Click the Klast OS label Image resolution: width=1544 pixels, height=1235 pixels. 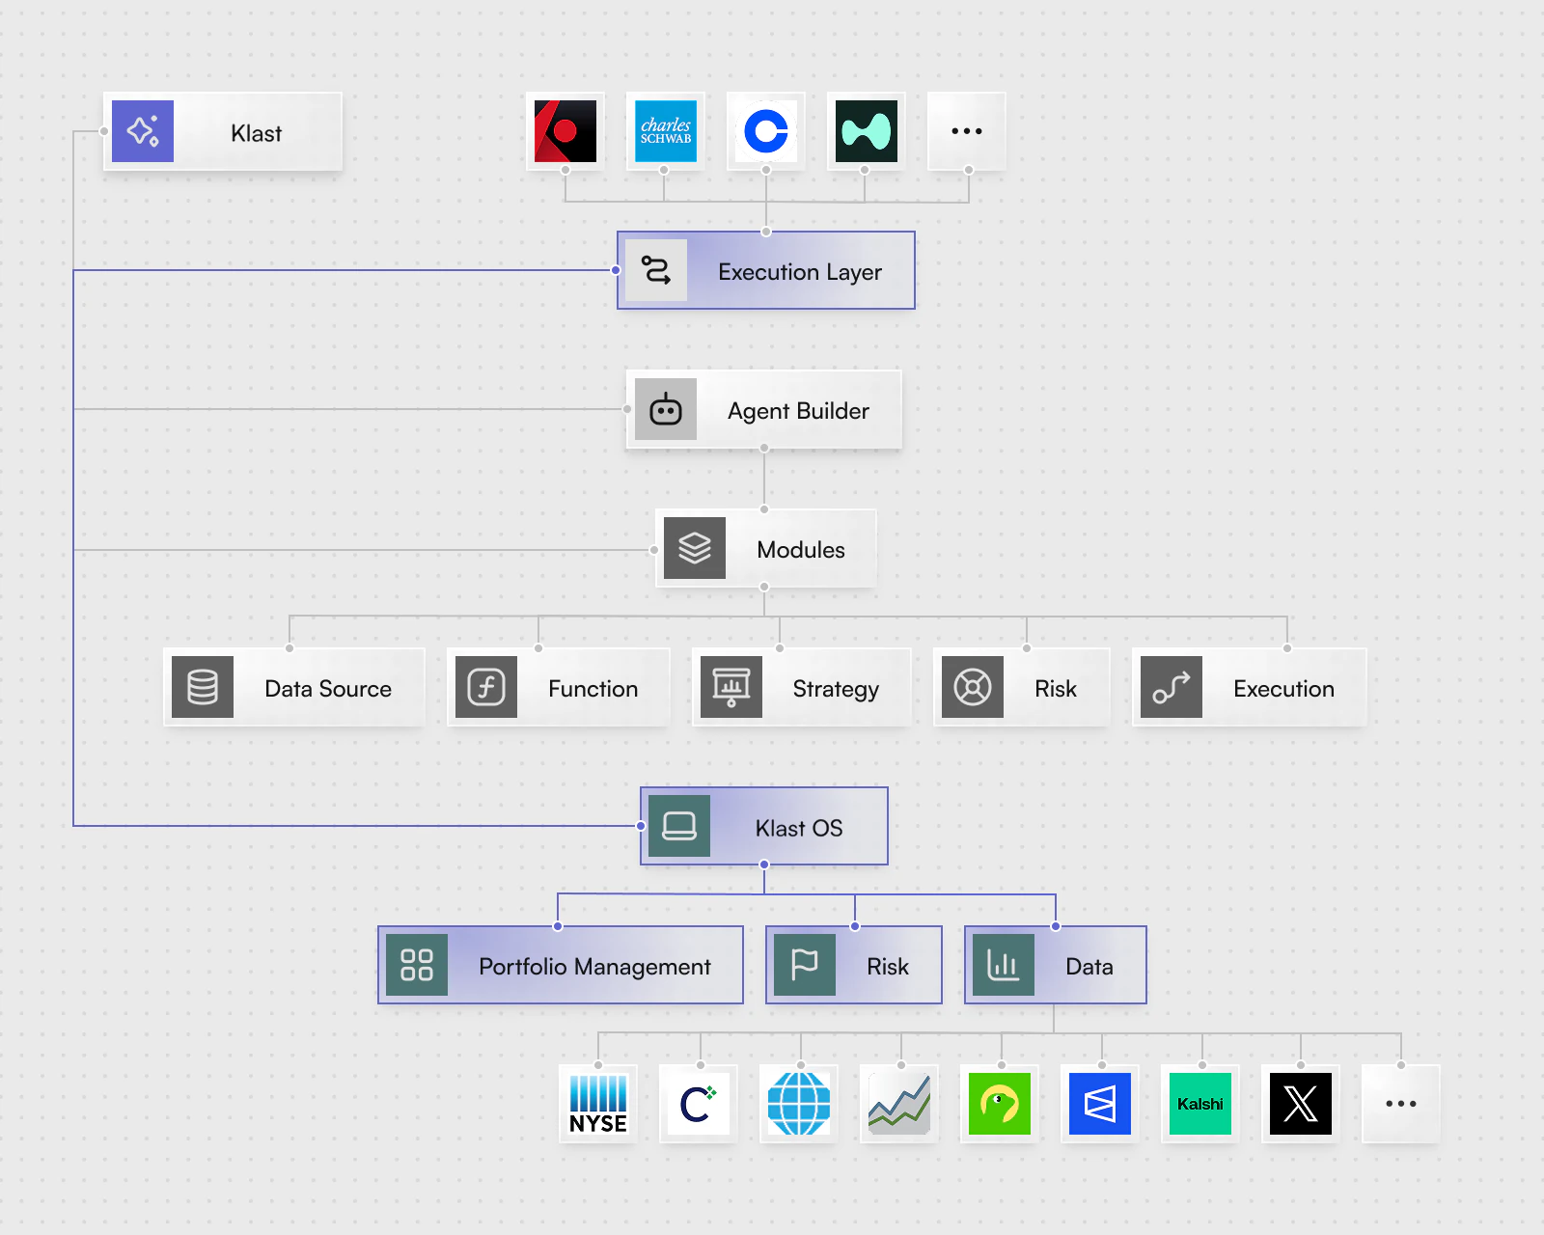click(799, 828)
